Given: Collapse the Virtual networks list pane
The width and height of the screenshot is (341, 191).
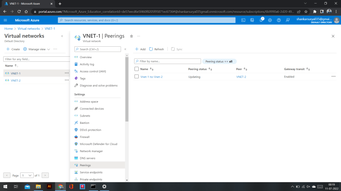Looking at the screenshot, I should click(x=62, y=36).
